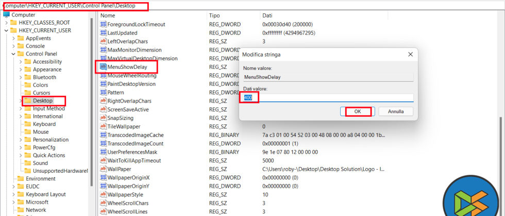
Task: Click the Computer icon in the tree
Action: click(6, 15)
